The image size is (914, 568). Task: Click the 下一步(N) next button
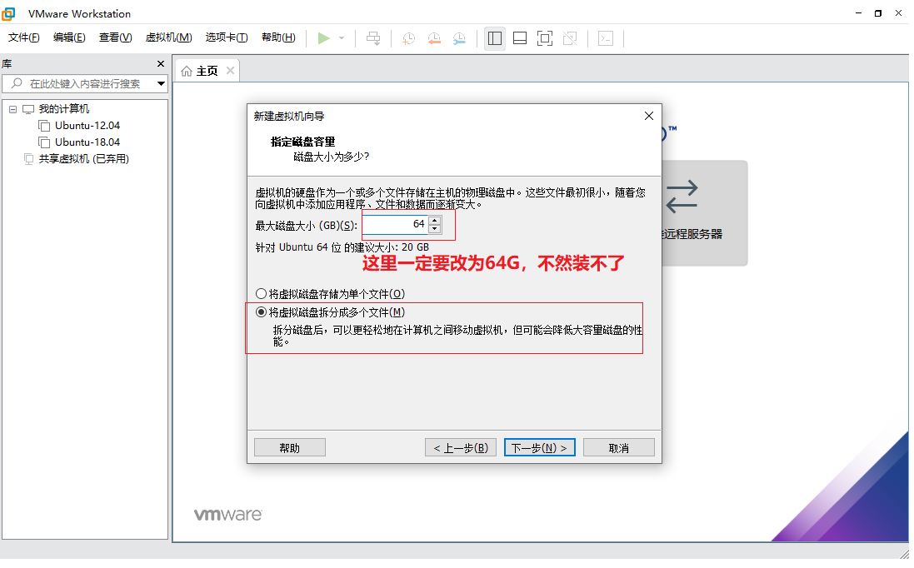click(x=540, y=448)
